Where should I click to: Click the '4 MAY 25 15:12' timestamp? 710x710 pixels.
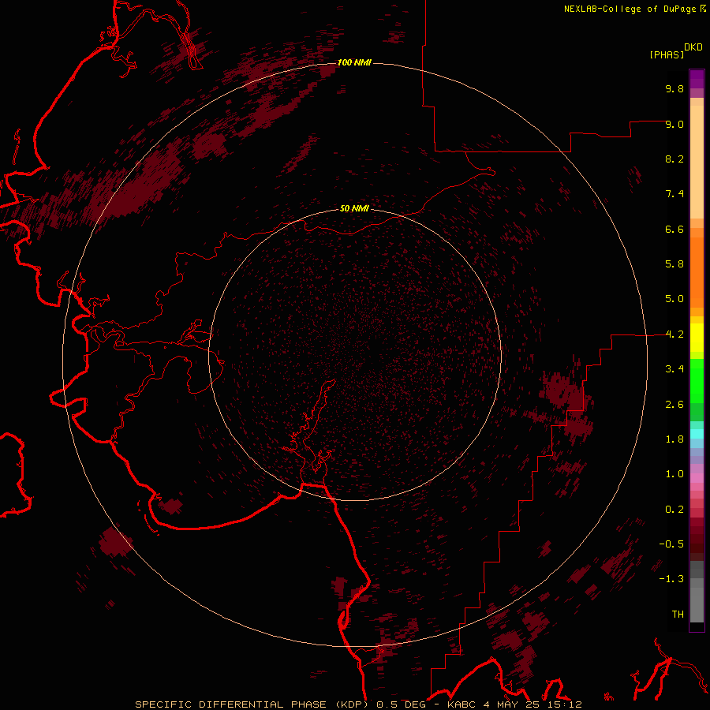(532, 704)
